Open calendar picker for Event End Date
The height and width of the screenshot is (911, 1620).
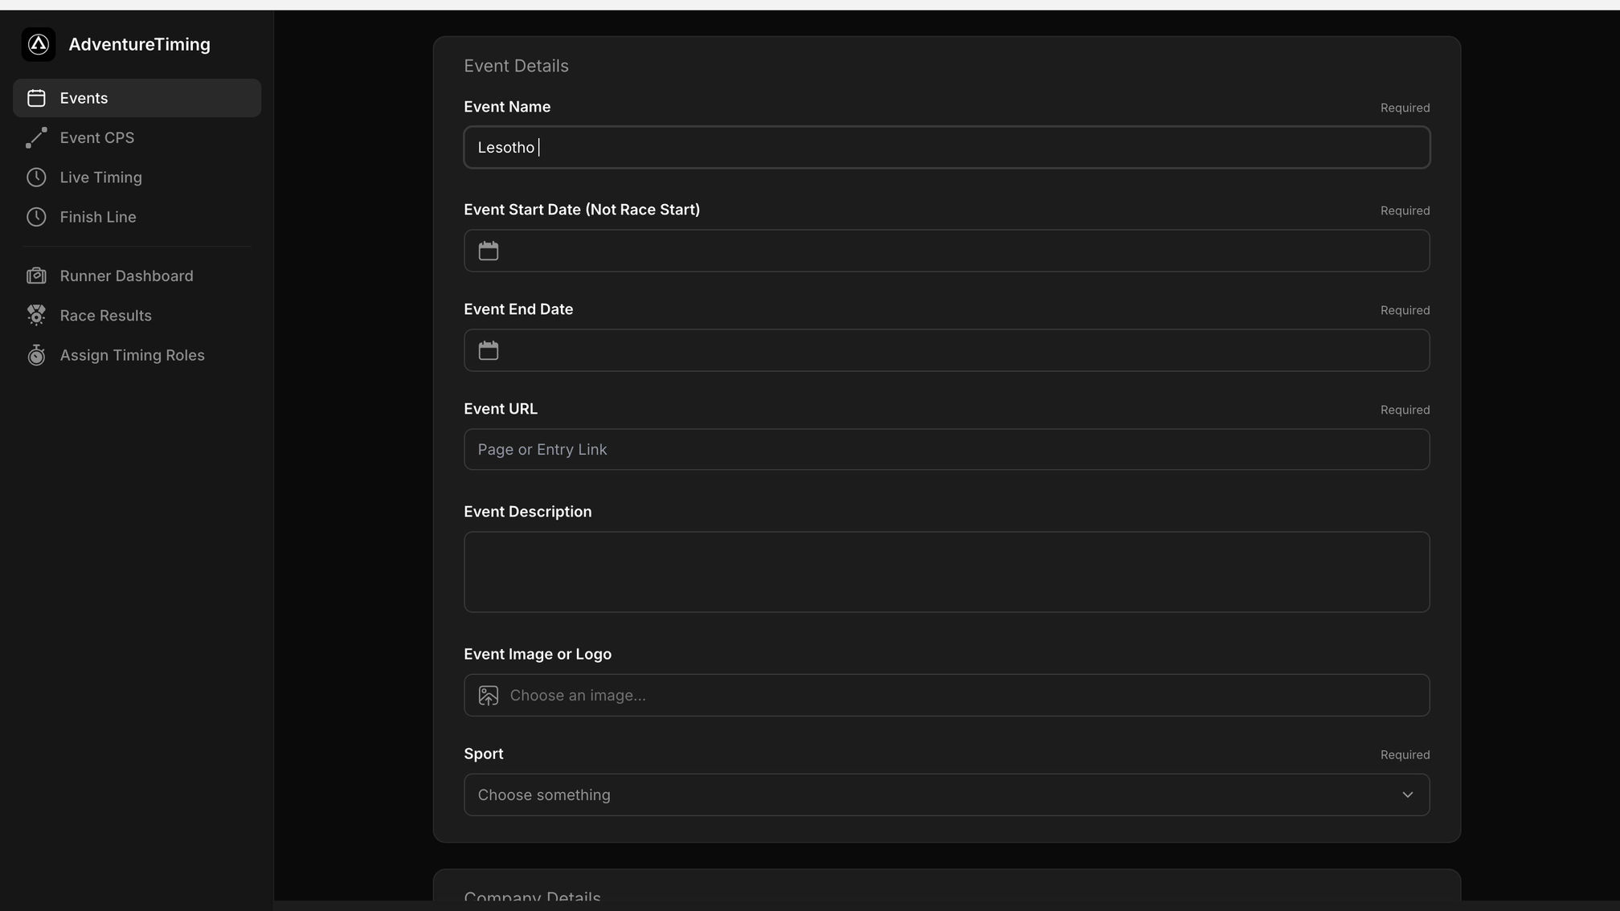click(489, 350)
